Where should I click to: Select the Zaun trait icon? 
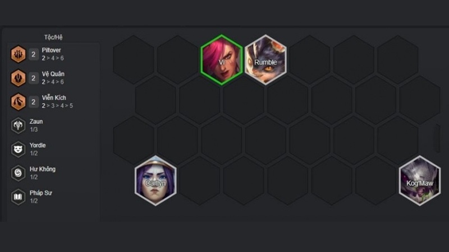18,125
